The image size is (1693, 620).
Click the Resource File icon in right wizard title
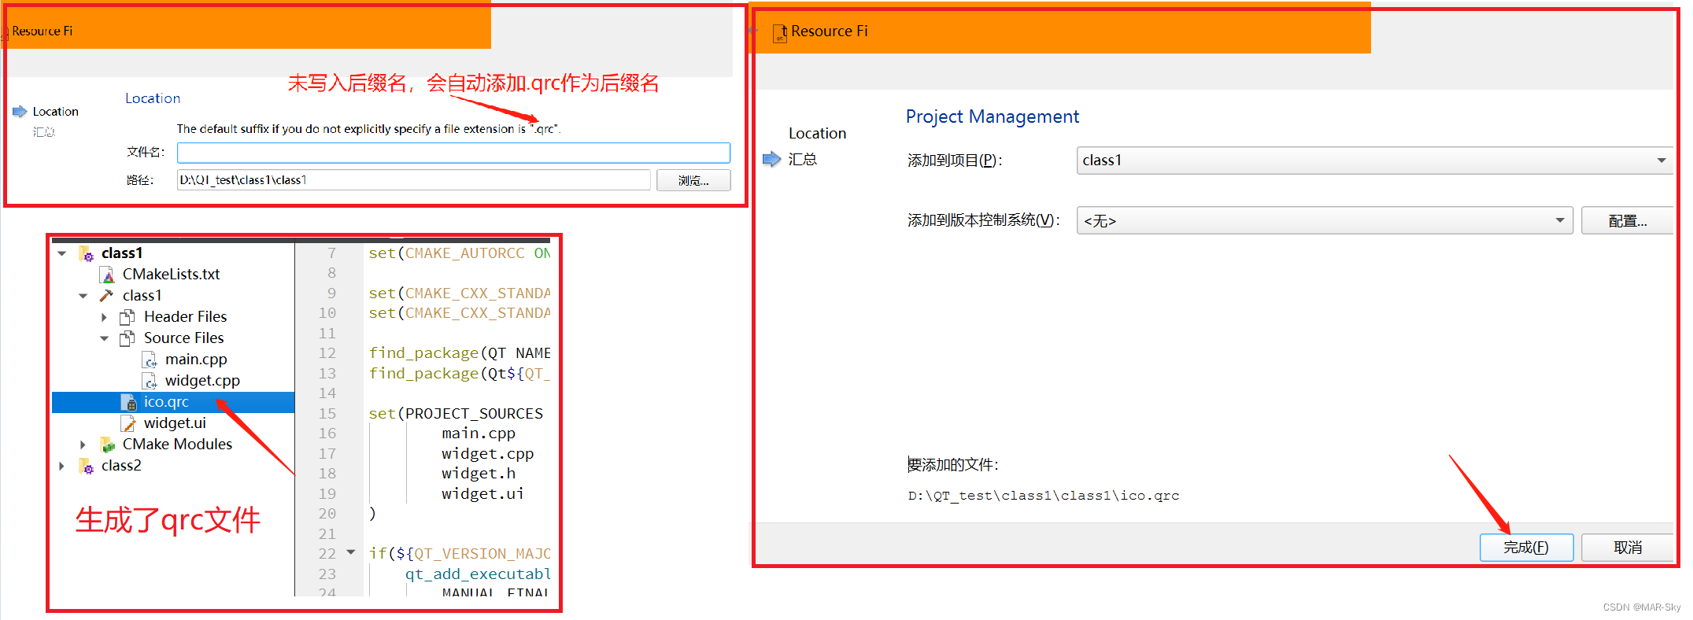pyautogui.click(x=780, y=32)
